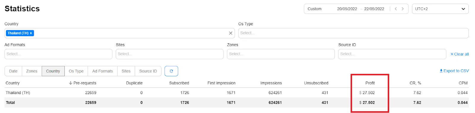
Task: Switch to the Source ID grouping tab
Action: pyautogui.click(x=148, y=71)
